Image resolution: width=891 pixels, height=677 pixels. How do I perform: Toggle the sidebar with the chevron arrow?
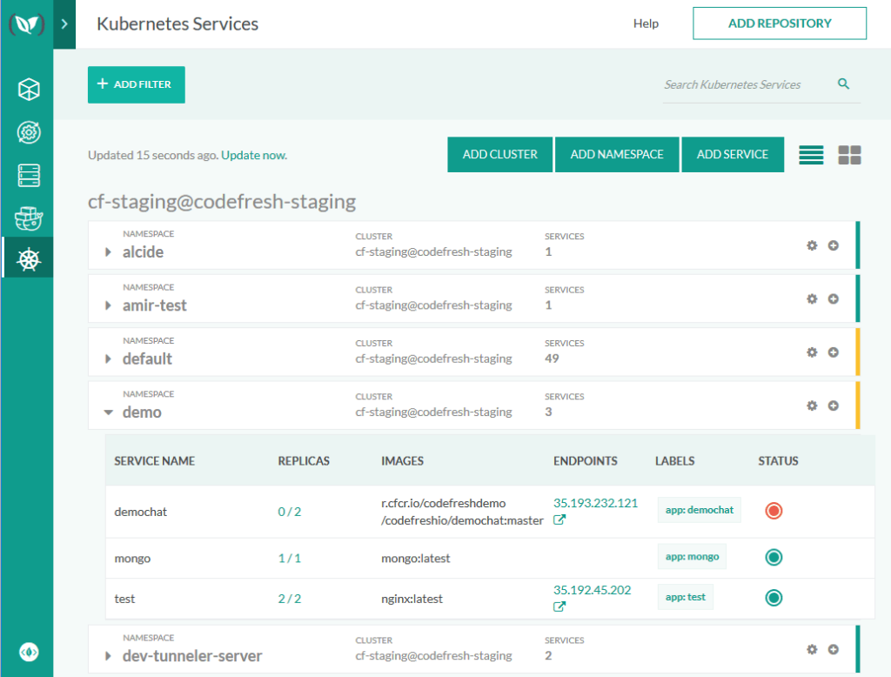click(x=64, y=23)
